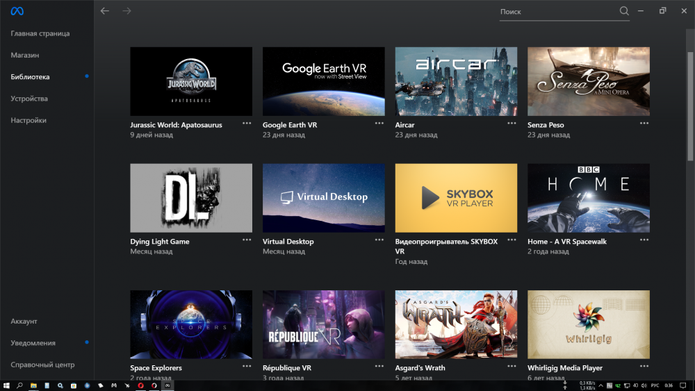Open the Windows Start menu

pos(6,385)
